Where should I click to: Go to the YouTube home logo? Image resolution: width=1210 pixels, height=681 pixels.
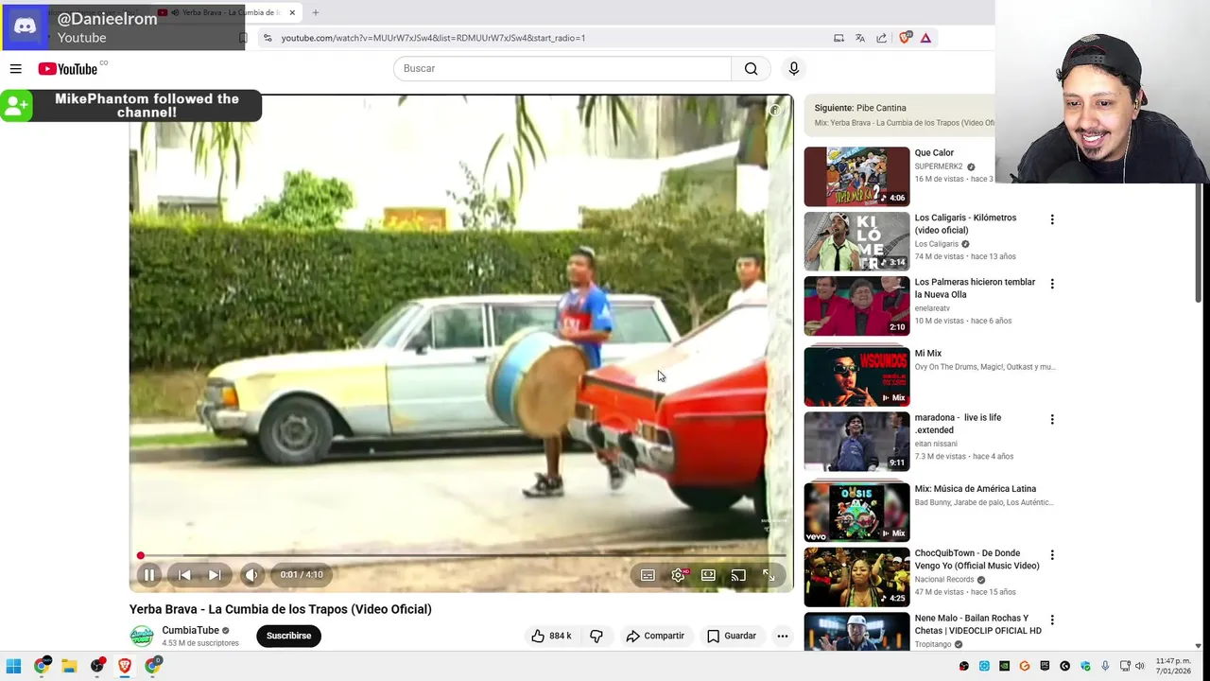pyautogui.click(x=67, y=69)
